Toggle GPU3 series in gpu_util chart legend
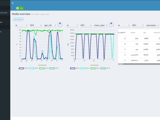The width and height of the screenshot is (160, 120). click(54, 68)
